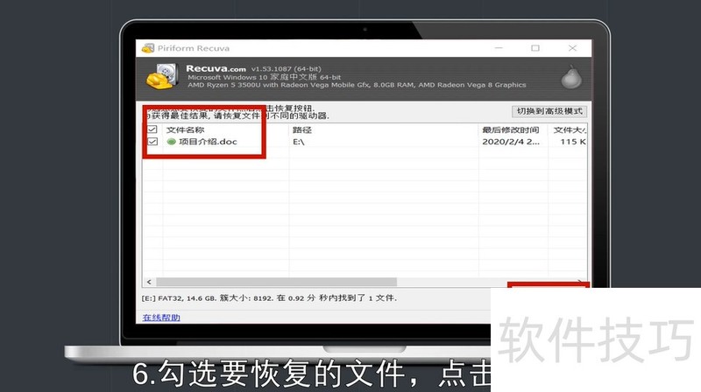Click the Piriform pear logo
This screenshot has height=392, width=701.
point(571,77)
